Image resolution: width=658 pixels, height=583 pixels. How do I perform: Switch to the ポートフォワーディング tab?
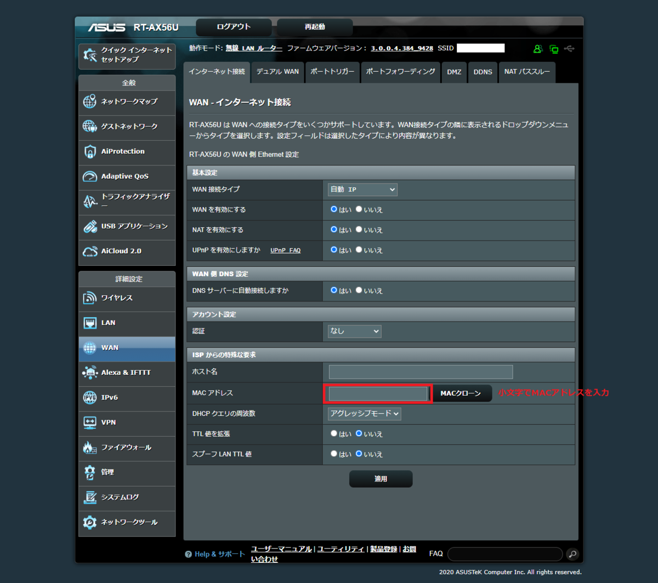400,72
